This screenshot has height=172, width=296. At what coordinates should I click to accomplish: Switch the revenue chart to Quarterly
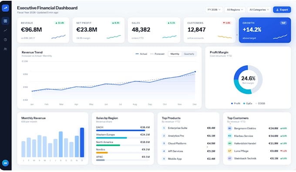[x=189, y=54]
